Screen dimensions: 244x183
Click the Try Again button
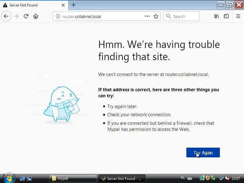[x=203, y=152]
